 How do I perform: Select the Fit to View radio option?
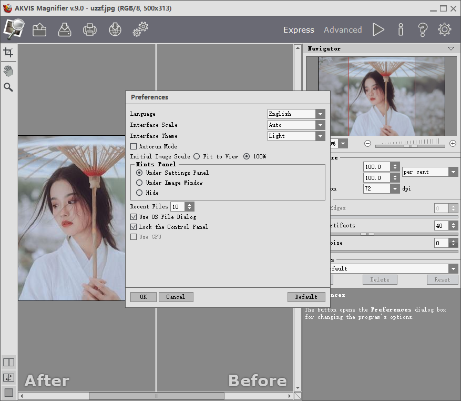(197, 156)
